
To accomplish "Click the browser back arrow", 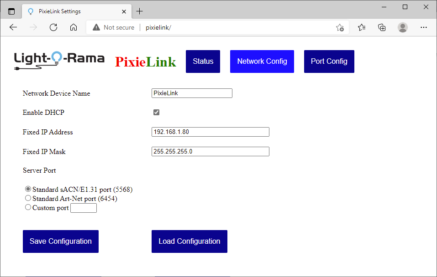I will pos(13,27).
